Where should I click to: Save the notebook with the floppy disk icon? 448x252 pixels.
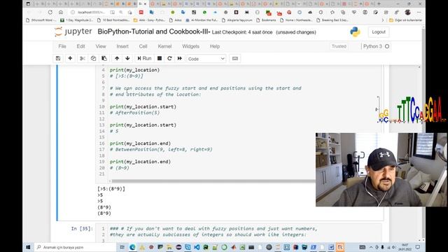pos(58,58)
